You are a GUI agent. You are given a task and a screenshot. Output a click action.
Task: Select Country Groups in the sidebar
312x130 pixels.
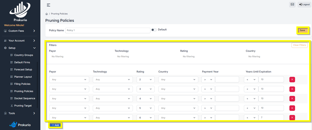click(x=23, y=55)
